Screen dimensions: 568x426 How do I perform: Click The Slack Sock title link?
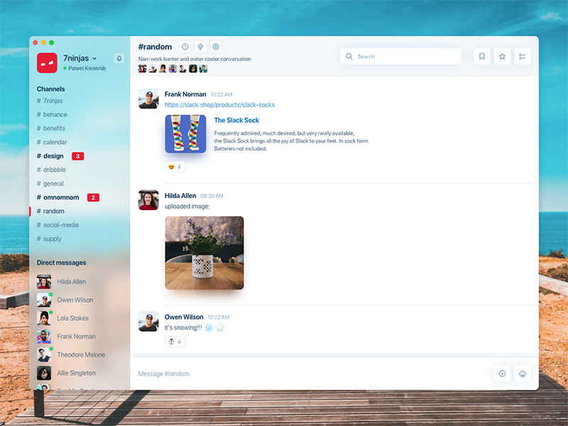pyautogui.click(x=236, y=121)
